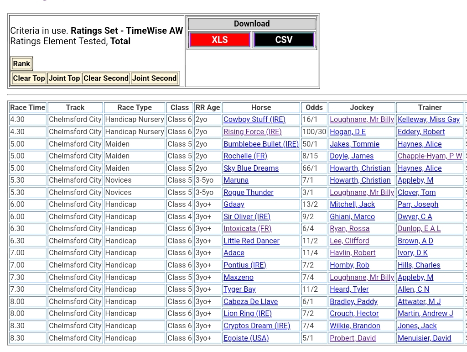Download ratings as CSV file

[284, 40]
